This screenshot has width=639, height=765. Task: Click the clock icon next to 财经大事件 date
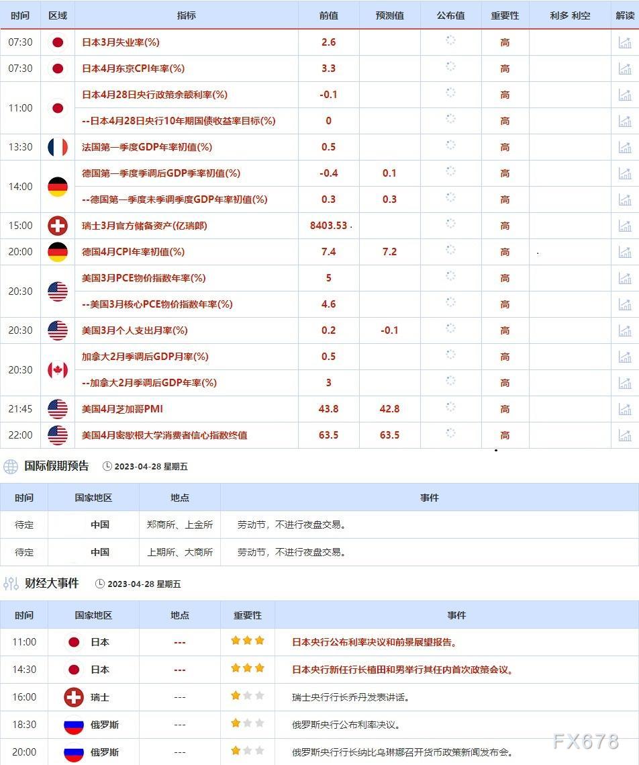[x=102, y=584]
